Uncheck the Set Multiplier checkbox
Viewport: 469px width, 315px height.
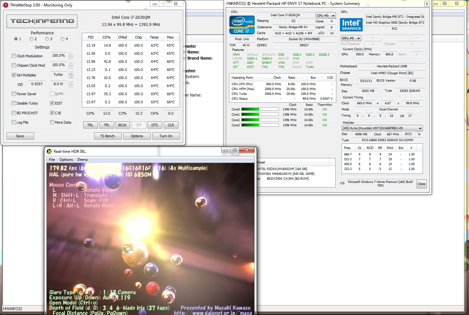tap(14, 75)
